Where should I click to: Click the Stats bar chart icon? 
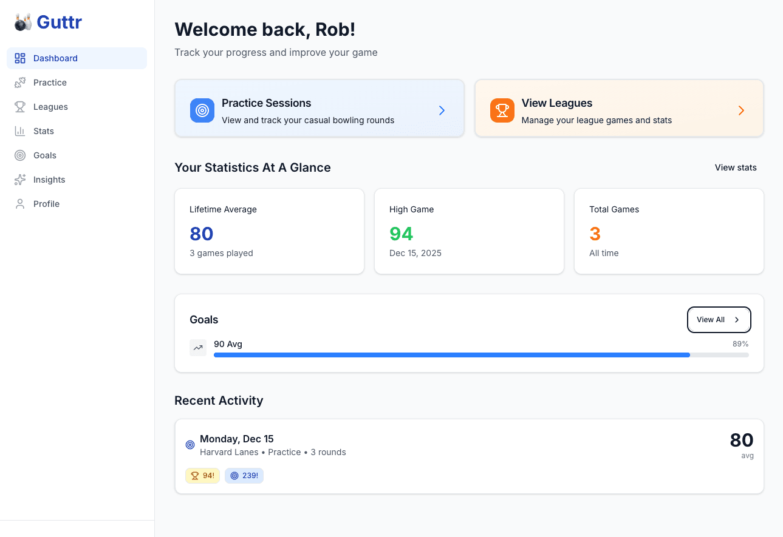coord(19,130)
